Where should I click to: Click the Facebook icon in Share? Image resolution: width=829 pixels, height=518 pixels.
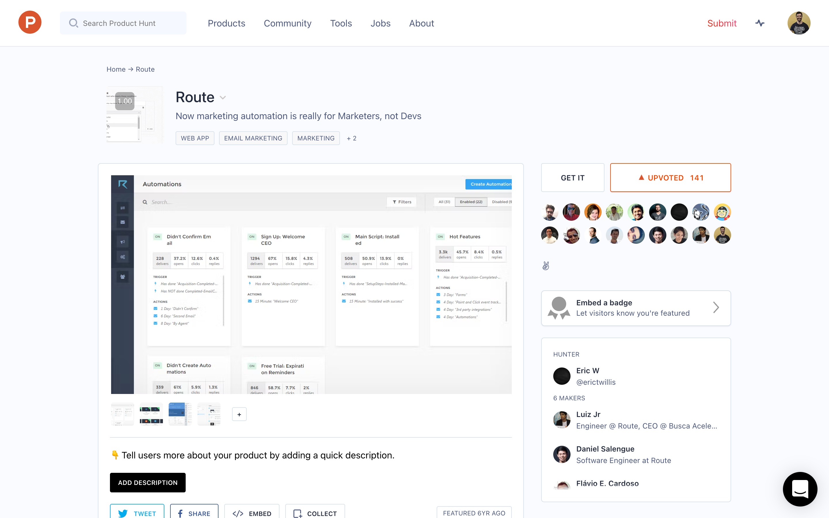tap(180, 513)
